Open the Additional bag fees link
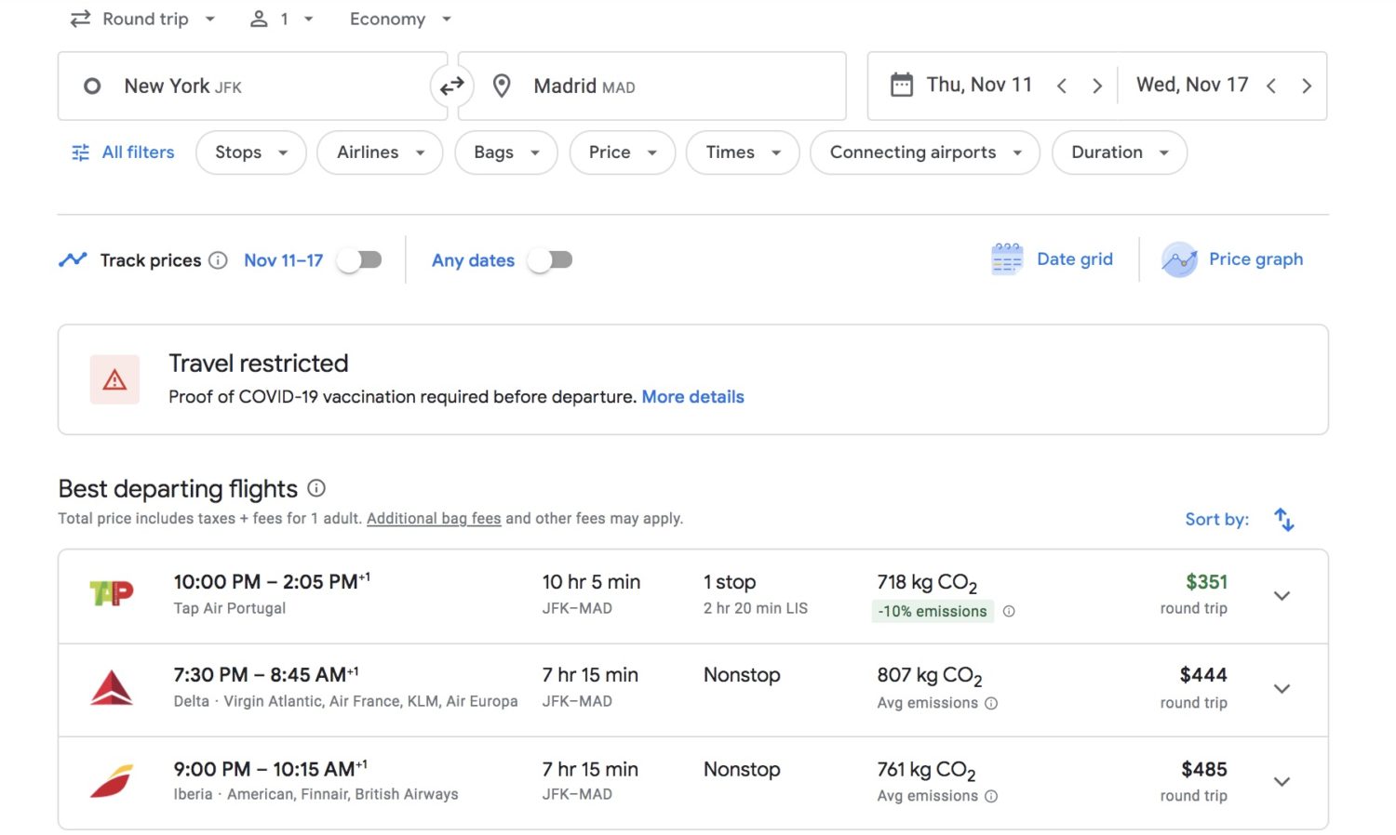 click(434, 519)
